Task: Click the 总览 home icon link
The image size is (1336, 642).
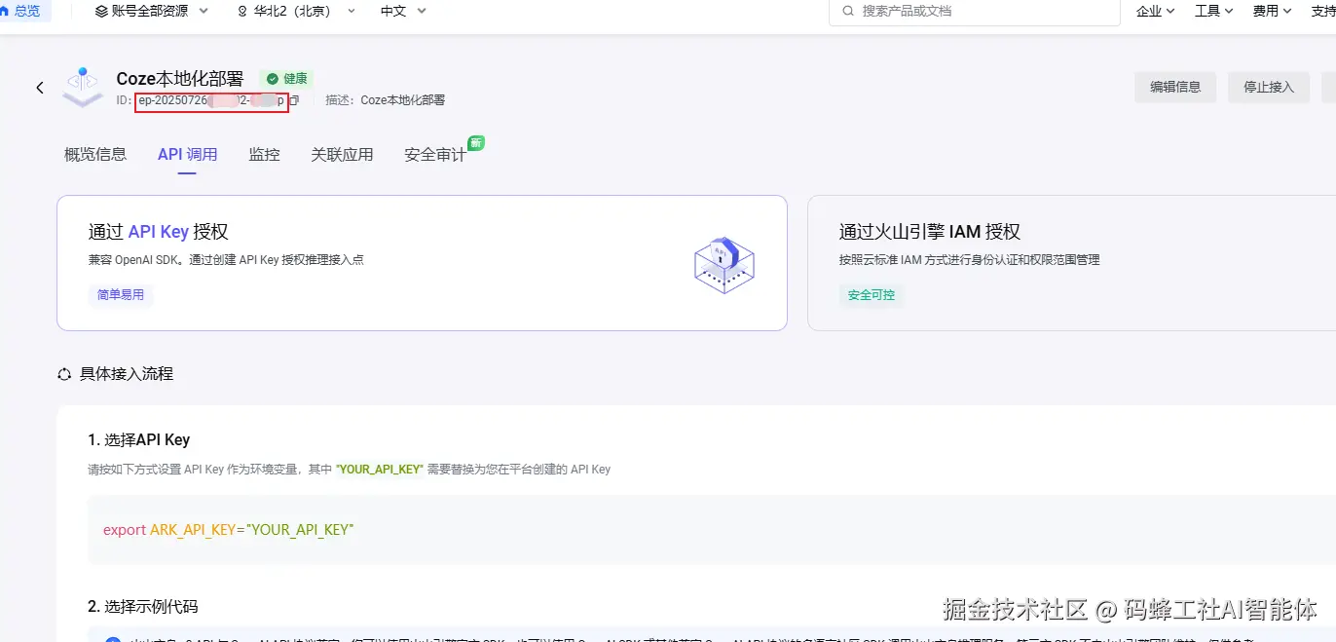Action: (19, 11)
